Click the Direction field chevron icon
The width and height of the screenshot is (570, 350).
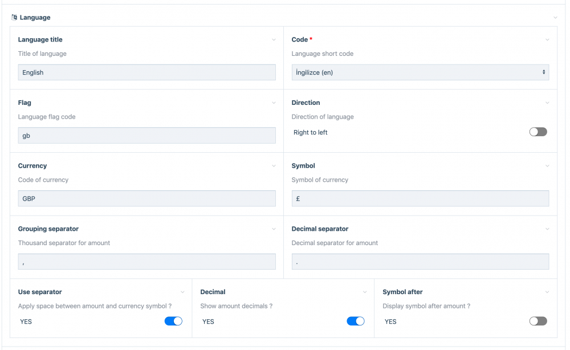pyautogui.click(x=547, y=103)
